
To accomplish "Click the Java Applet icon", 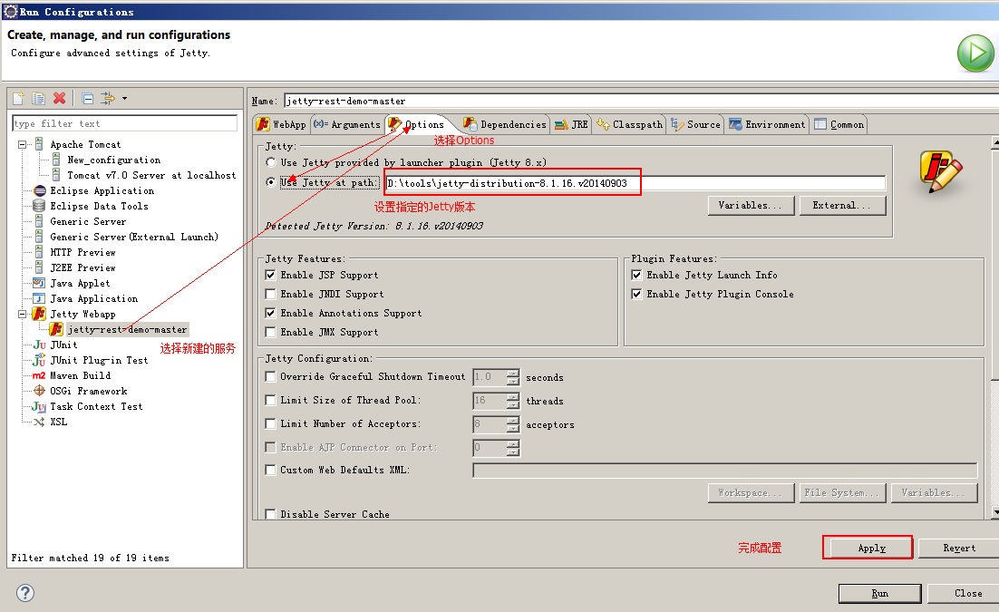I will [x=40, y=283].
